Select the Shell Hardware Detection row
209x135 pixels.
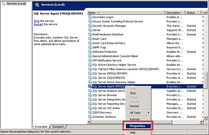pos(145,34)
